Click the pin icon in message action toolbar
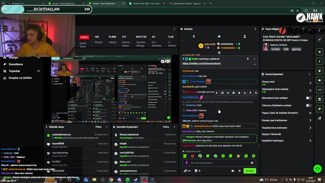Screen dimensions: 325x183 [x=250, y=93]
